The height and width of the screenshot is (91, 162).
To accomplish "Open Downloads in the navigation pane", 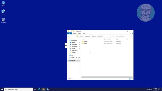I will [x=74, y=44].
